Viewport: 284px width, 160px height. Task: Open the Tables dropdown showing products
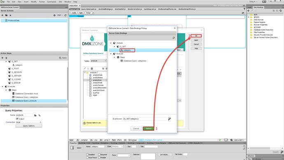pos(98,61)
